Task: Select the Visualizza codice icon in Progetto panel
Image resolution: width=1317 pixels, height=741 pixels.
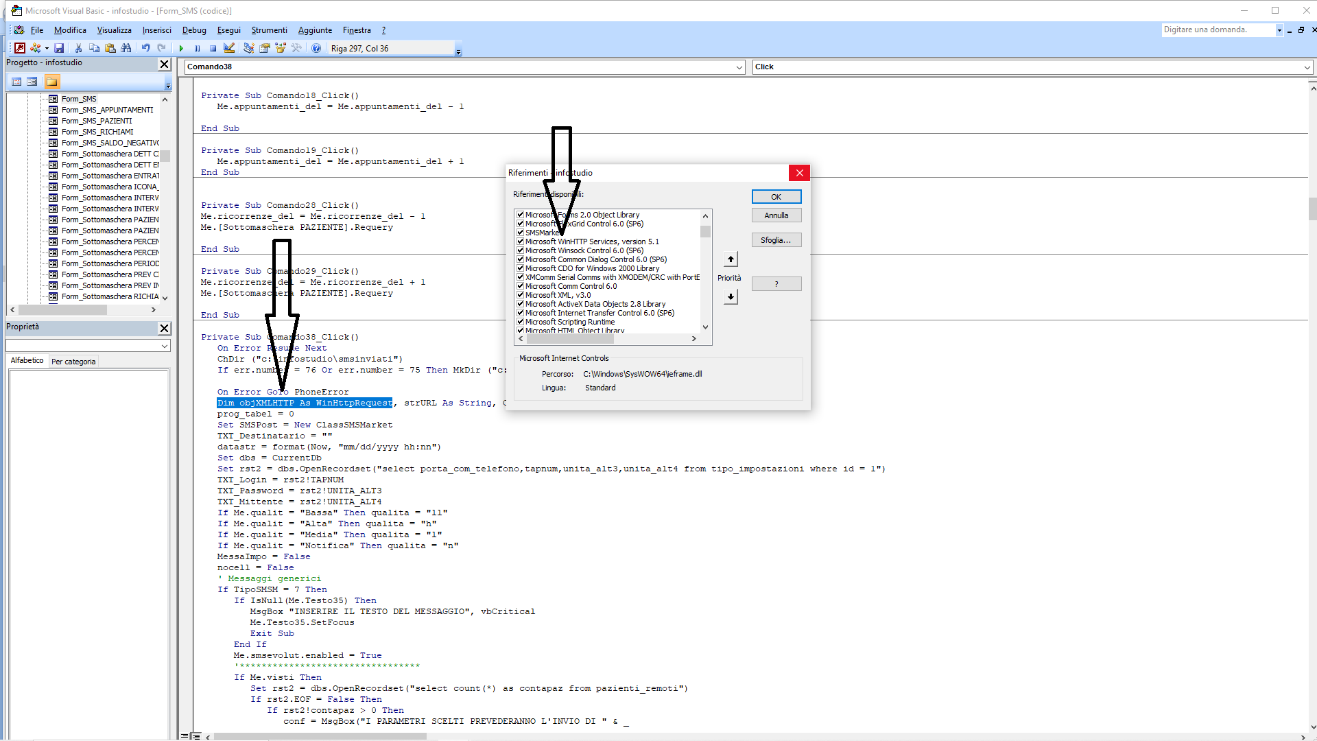Action: coord(16,81)
